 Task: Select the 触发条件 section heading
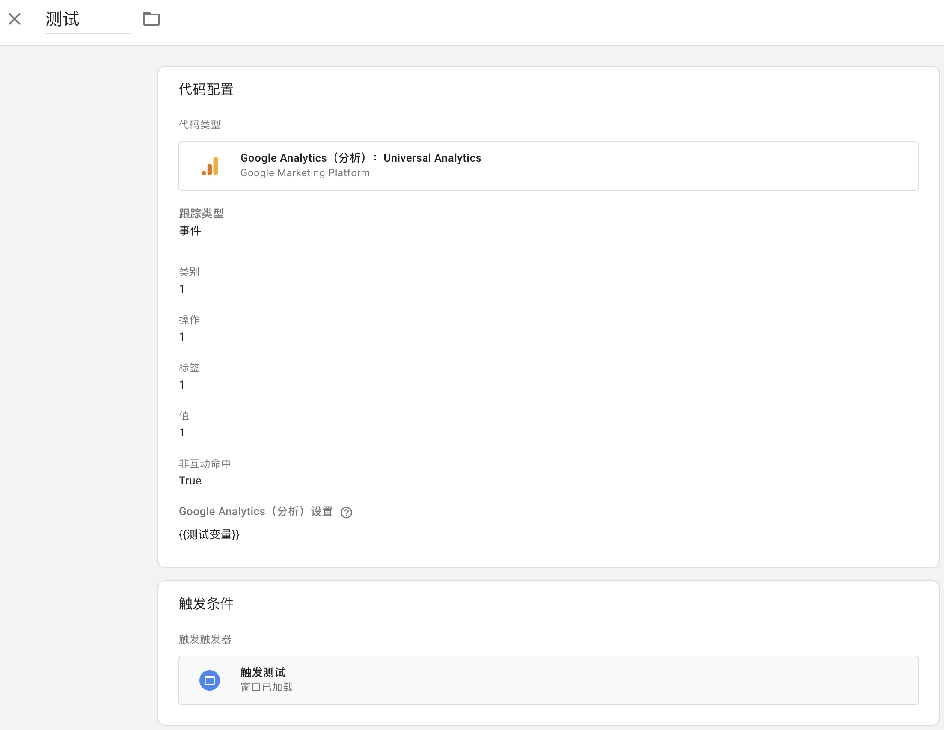point(206,604)
